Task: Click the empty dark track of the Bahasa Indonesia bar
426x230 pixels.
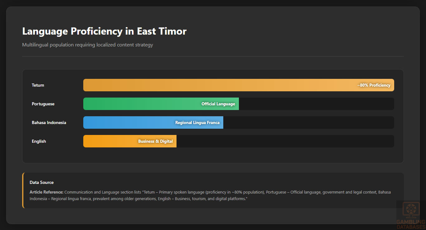Action: [x=309, y=122]
